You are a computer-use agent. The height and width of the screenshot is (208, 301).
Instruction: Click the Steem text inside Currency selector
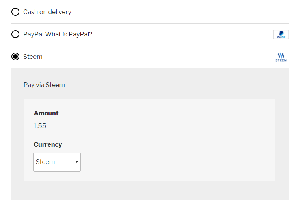[x=45, y=162]
